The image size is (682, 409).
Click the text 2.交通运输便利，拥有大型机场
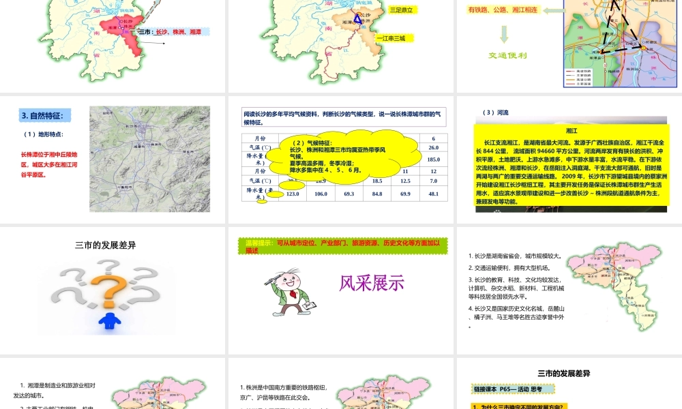point(509,268)
